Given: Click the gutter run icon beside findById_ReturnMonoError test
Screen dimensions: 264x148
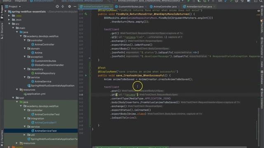Looking at the screenshot, I should pos(86,14).
